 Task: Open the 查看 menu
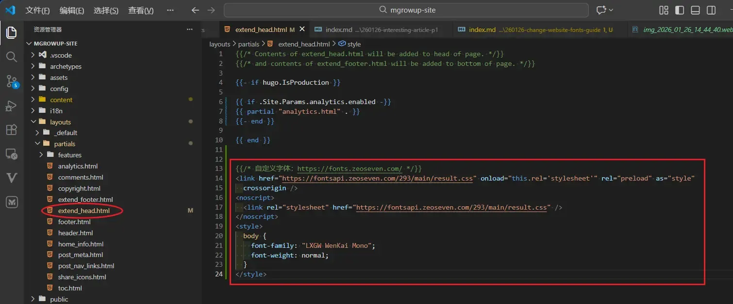pyautogui.click(x=140, y=10)
